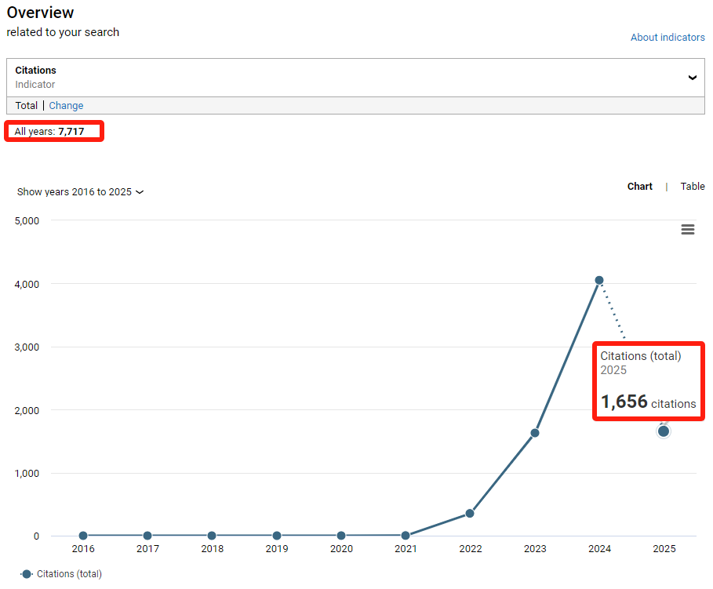Click the 2022 data point on chart
This screenshot has width=713, height=589.
470,514
